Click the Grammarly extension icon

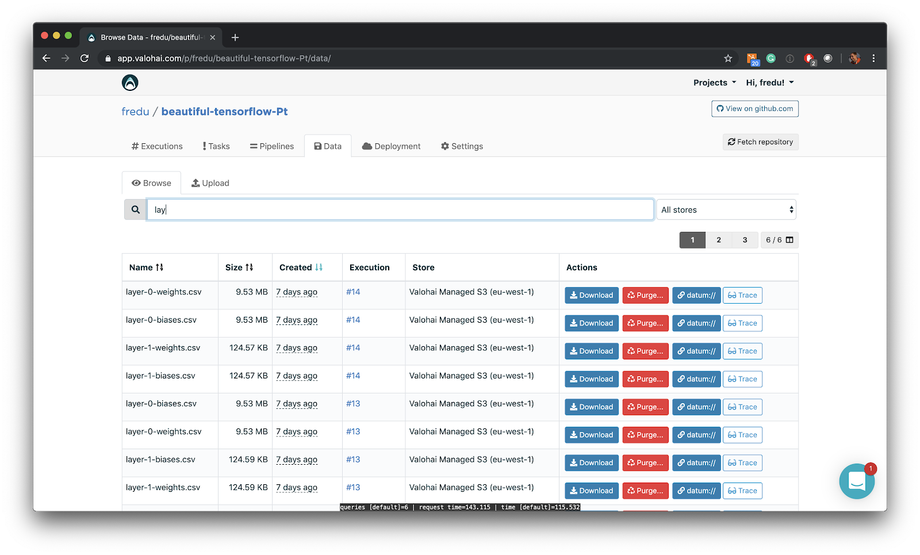tap(771, 58)
